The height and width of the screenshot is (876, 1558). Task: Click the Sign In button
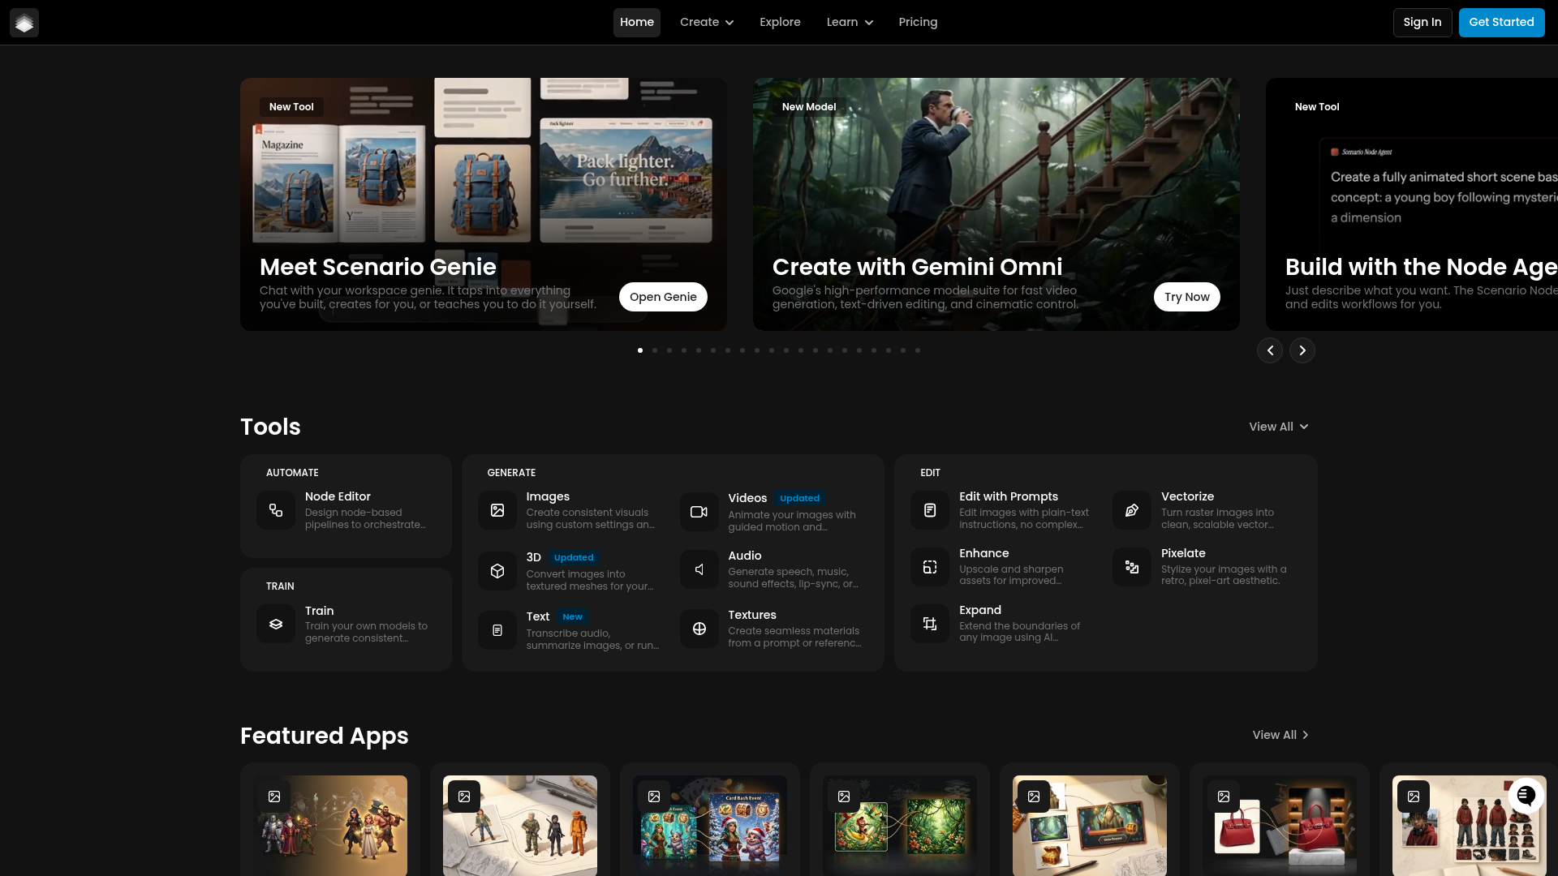click(1422, 23)
